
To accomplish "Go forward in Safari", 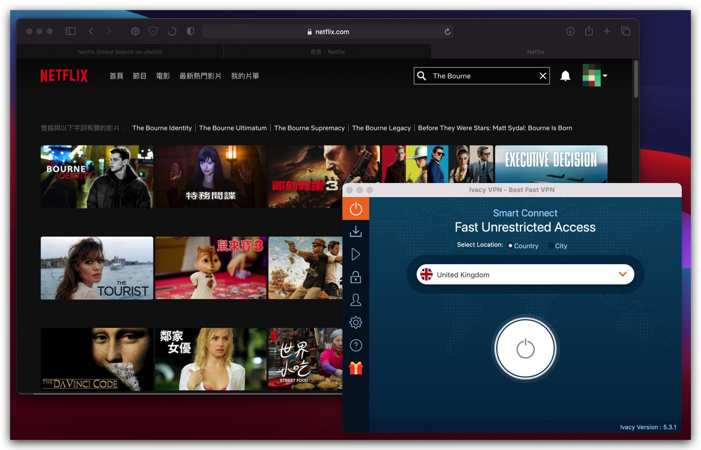I will pyautogui.click(x=109, y=31).
